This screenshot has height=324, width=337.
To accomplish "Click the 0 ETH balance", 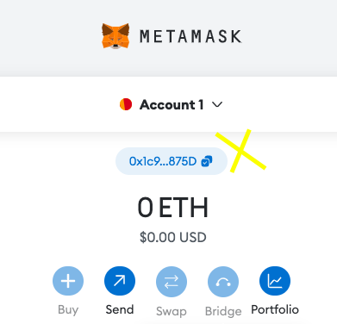I will 172,208.
